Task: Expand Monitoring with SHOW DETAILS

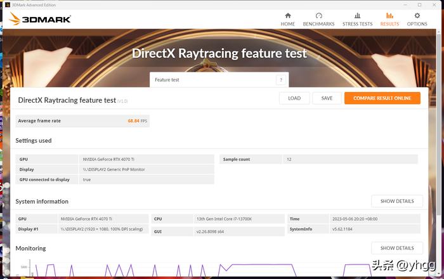Action: pyautogui.click(x=396, y=248)
